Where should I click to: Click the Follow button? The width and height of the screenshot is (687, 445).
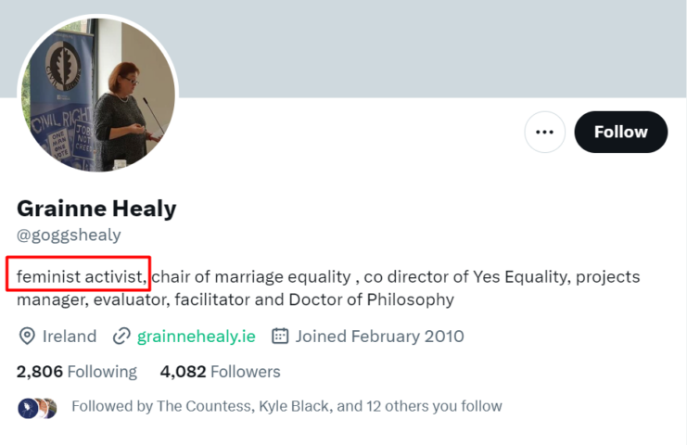coord(620,132)
